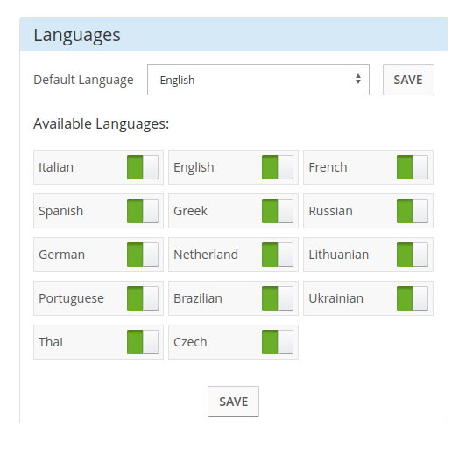Toggle the Lithuanian language switch

coord(413,255)
